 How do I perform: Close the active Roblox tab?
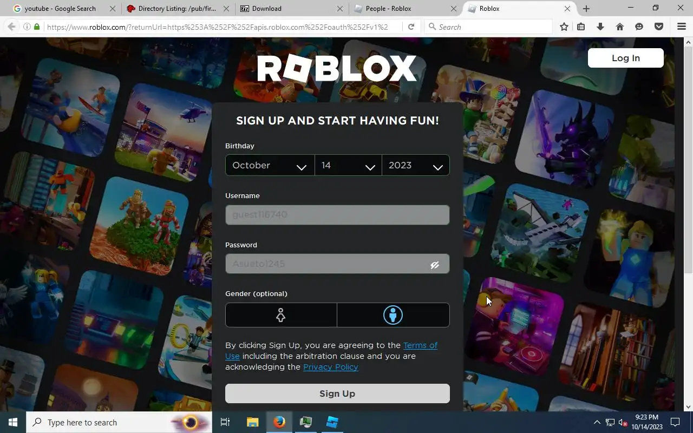(567, 9)
